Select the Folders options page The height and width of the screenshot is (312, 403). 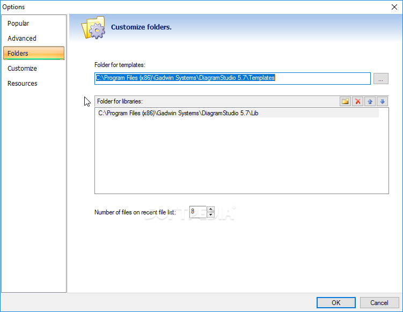pyautogui.click(x=34, y=53)
